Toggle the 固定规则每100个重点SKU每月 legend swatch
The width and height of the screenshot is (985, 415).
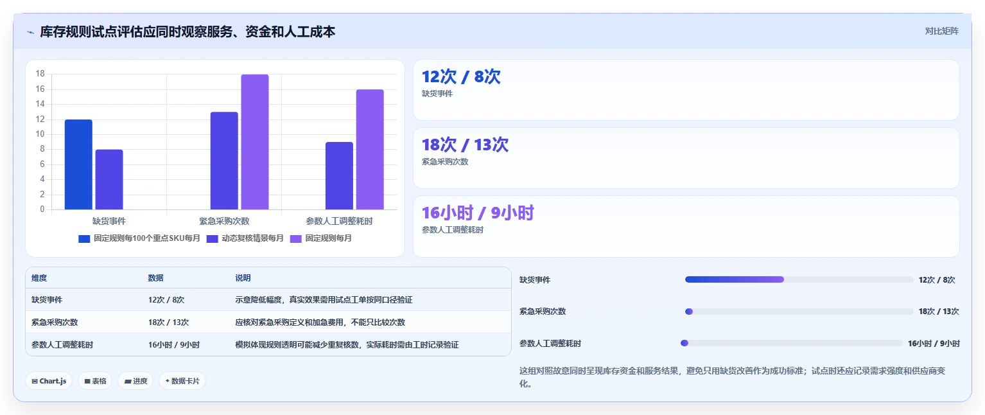click(x=84, y=238)
